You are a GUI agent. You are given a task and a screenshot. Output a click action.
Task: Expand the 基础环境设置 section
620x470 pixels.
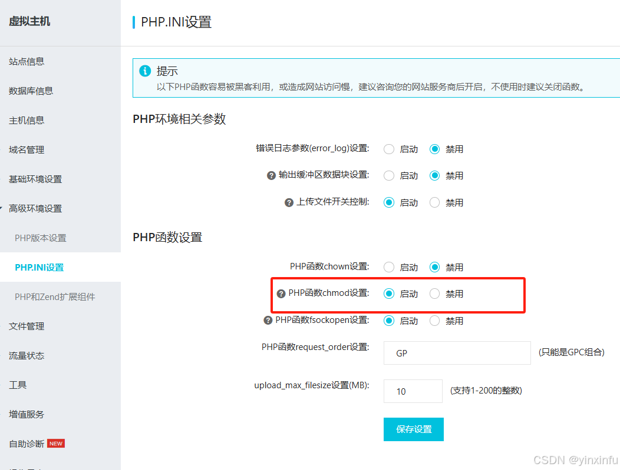[34, 179]
